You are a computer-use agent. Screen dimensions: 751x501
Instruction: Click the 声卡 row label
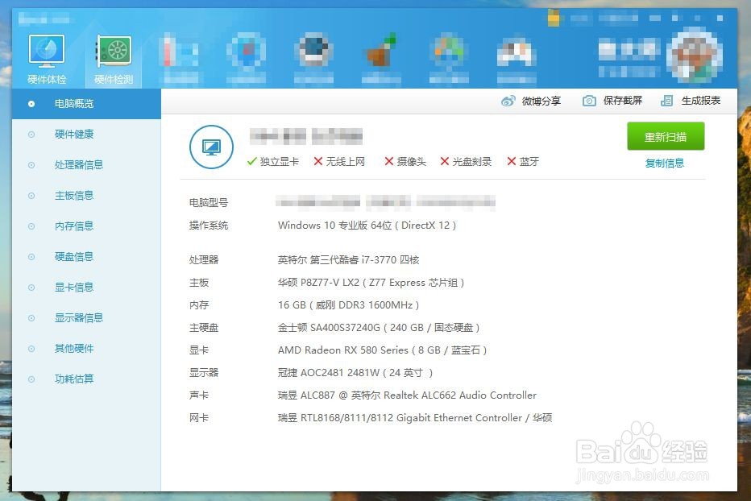(199, 395)
